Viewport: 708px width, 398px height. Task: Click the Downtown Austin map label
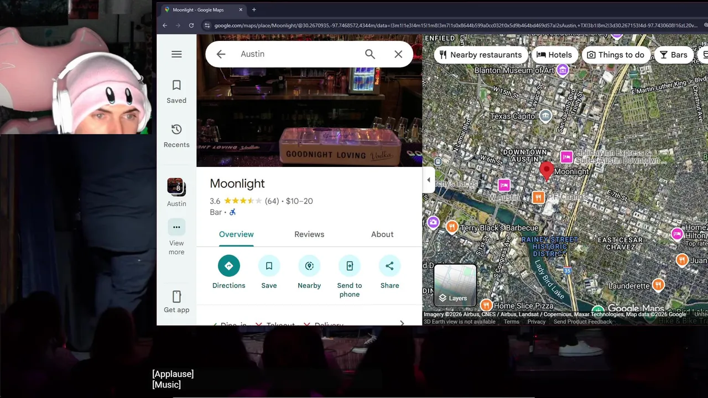point(525,156)
